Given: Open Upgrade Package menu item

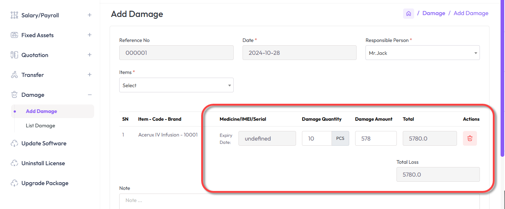Looking at the screenshot, I should pyautogui.click(x=45, y=183).
